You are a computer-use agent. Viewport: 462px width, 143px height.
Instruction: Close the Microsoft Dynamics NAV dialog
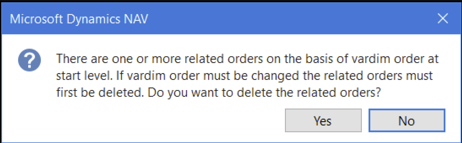pyautogui.click(x=443, y=19)
